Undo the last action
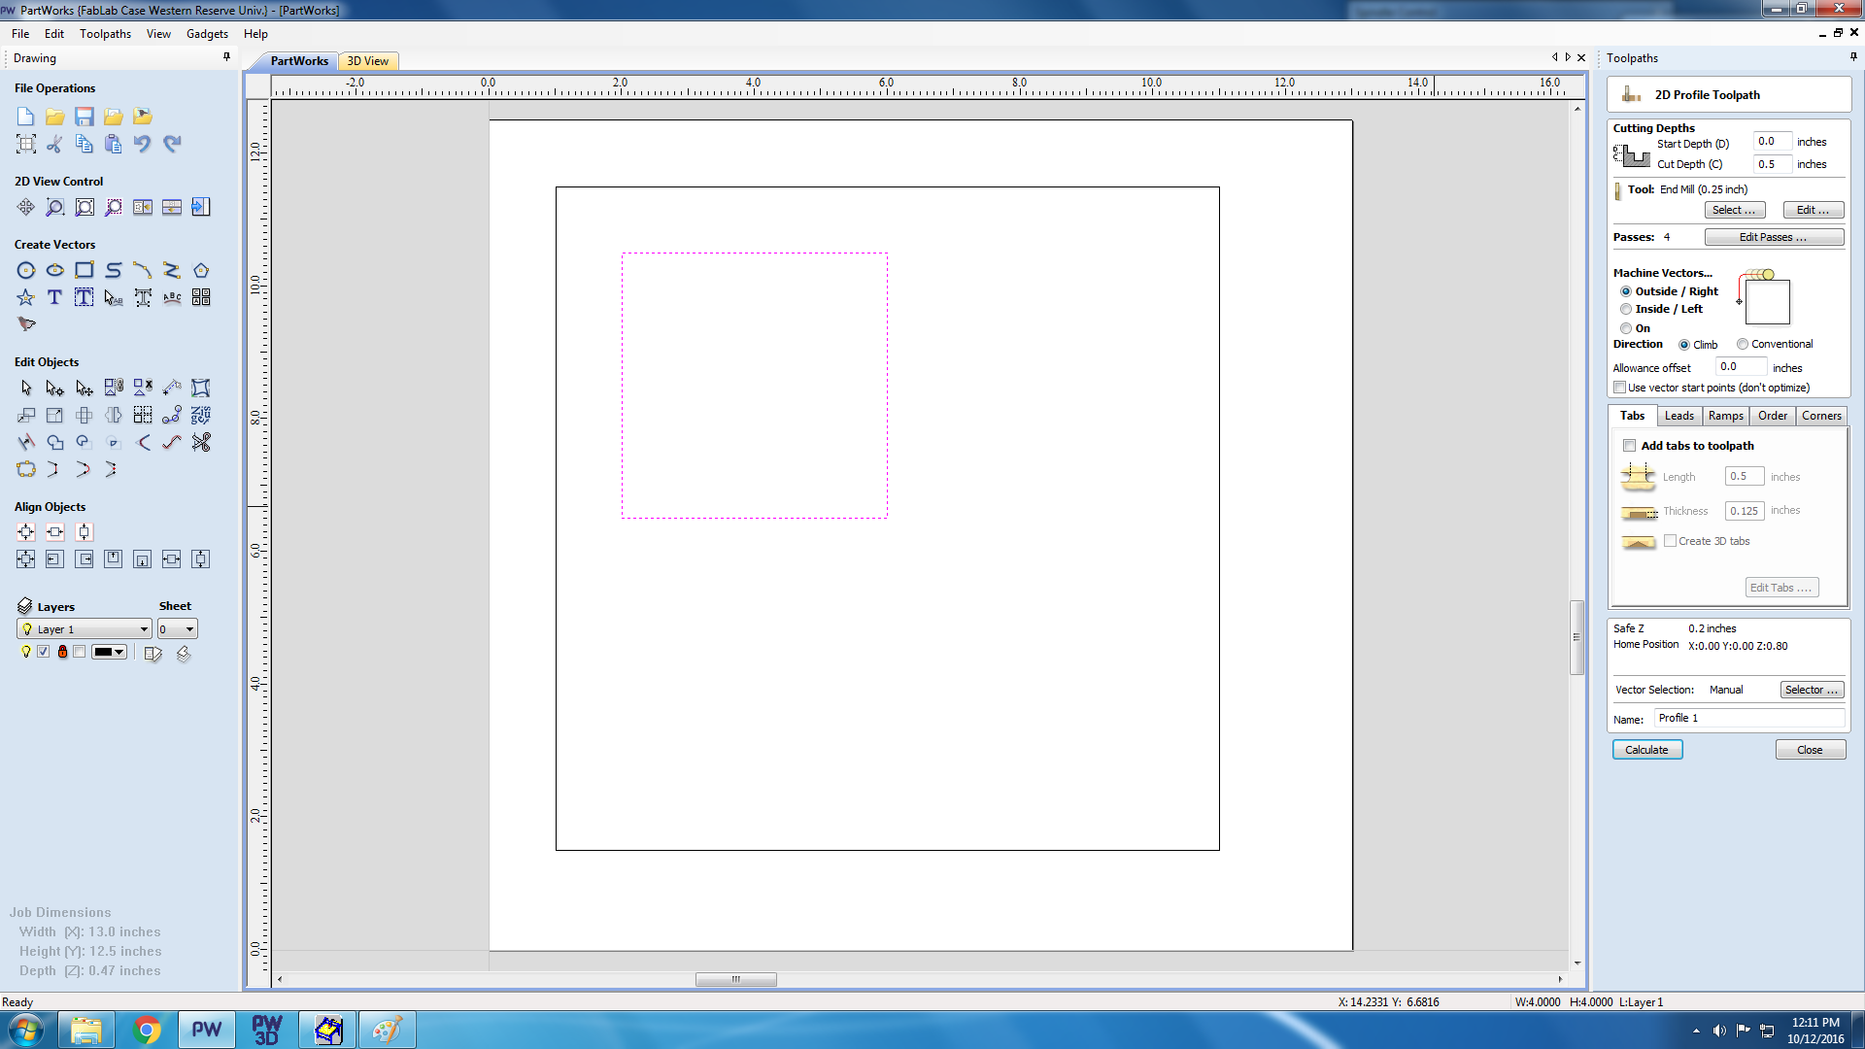 click(143, 144)
